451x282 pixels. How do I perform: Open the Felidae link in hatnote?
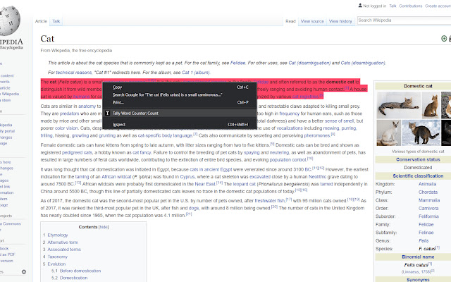(237, 63)
